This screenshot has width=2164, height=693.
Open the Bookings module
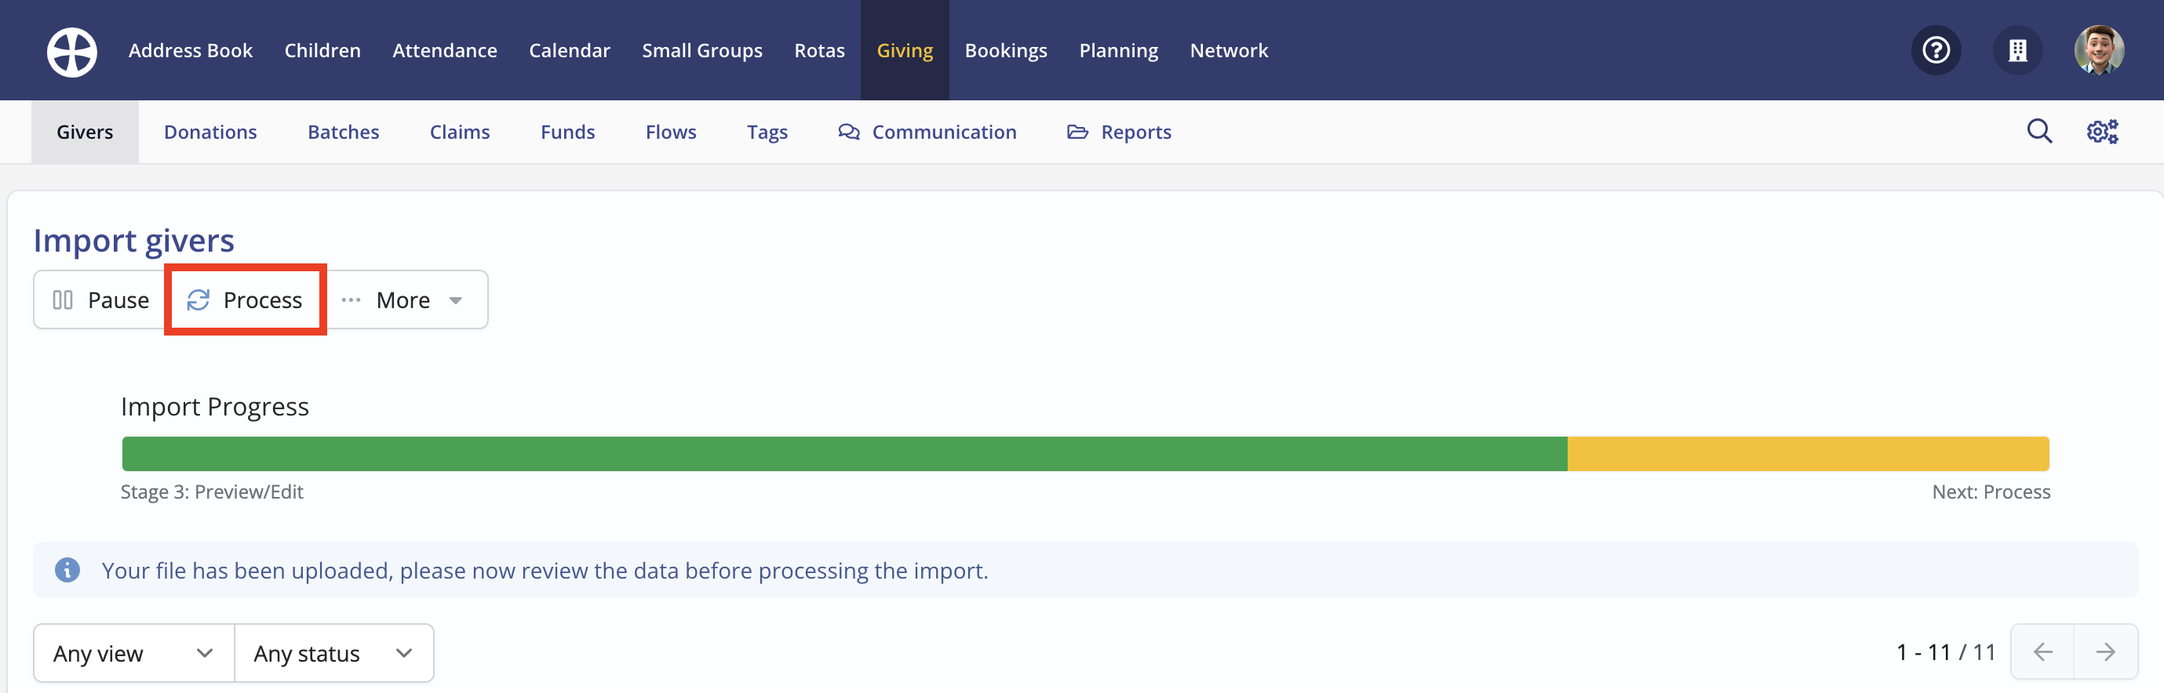click(1006, 50)
